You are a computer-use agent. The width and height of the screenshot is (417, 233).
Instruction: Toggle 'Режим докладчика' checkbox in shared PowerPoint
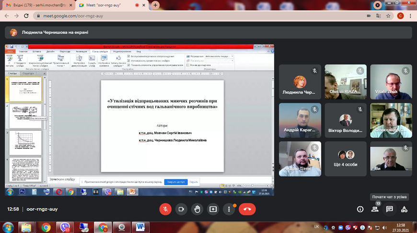tap(188, 65)
